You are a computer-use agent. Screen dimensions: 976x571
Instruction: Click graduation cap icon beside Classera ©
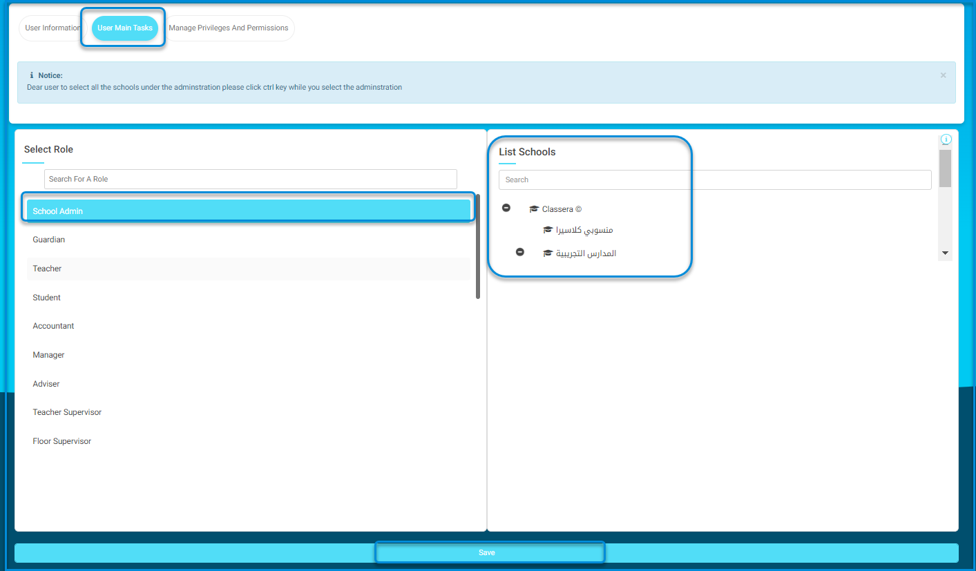[x=534, y=209]
